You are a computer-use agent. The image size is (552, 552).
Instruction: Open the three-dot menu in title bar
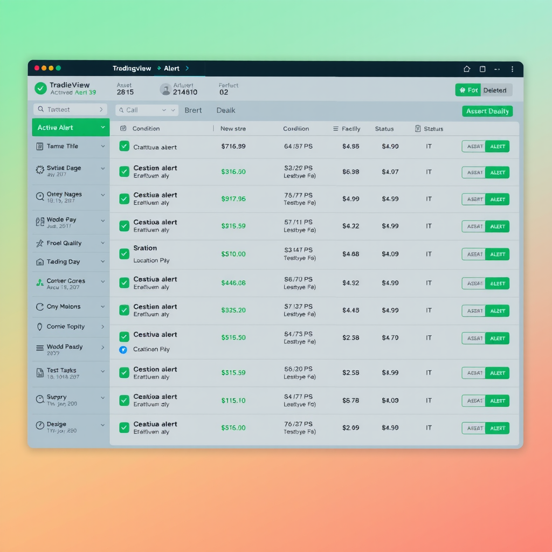point(512,69)
